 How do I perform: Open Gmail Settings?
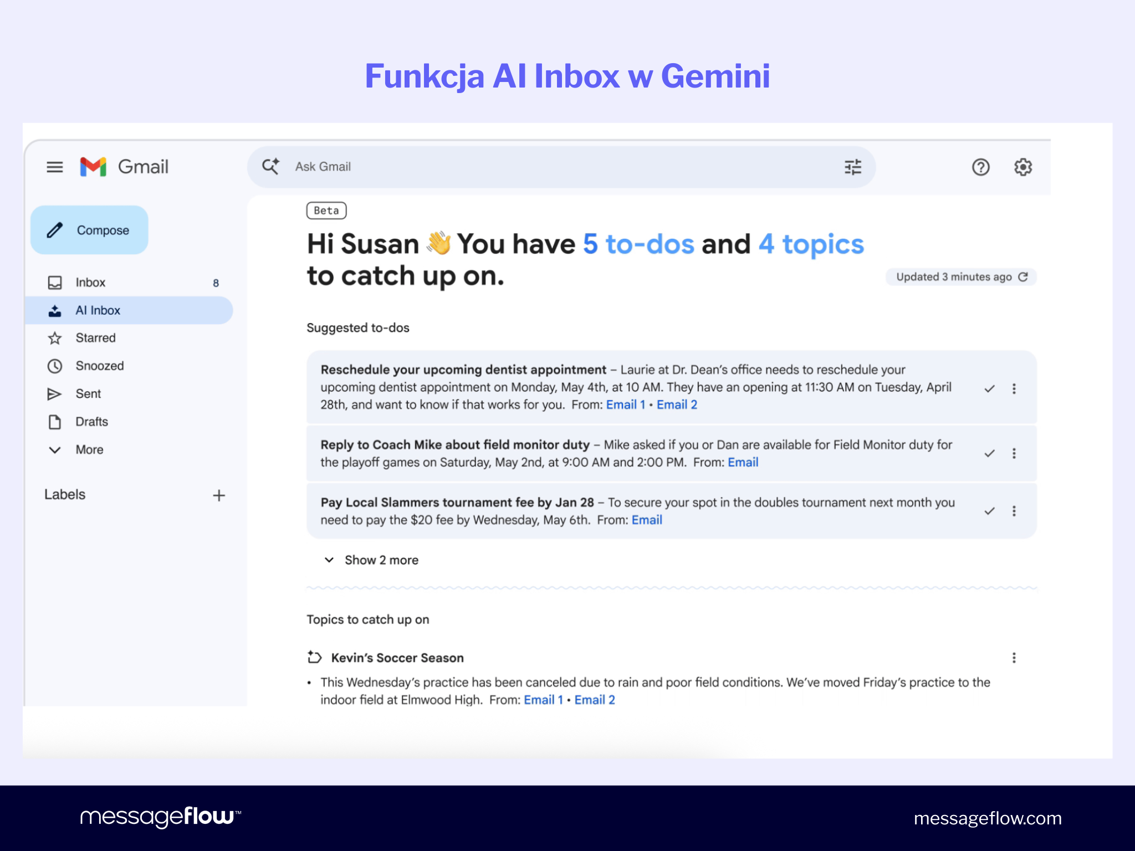tap(1023, 167)
